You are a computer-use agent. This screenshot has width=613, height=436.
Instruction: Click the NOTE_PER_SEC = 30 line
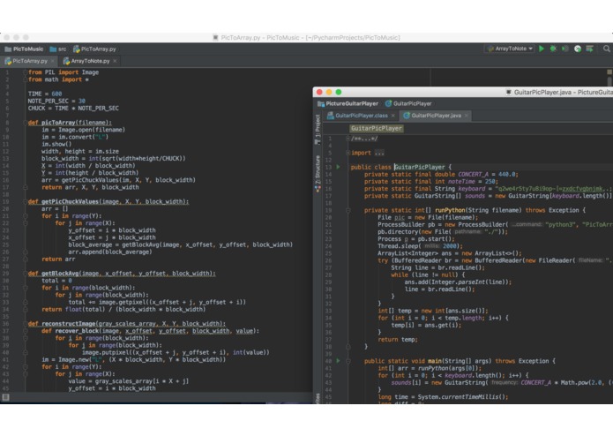56,101
